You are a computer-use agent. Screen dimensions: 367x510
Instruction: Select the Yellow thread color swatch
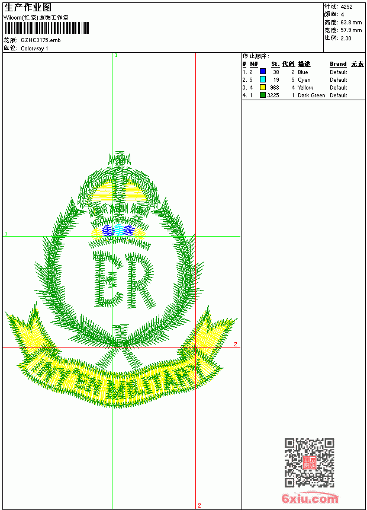coord(263,87)
